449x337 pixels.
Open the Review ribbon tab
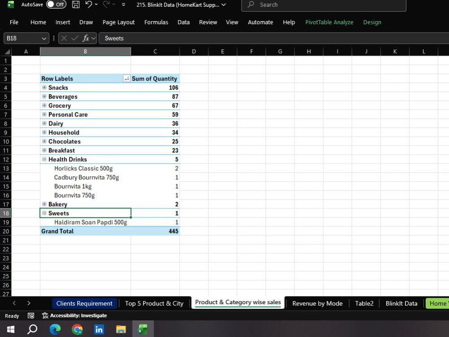(208, 22)
